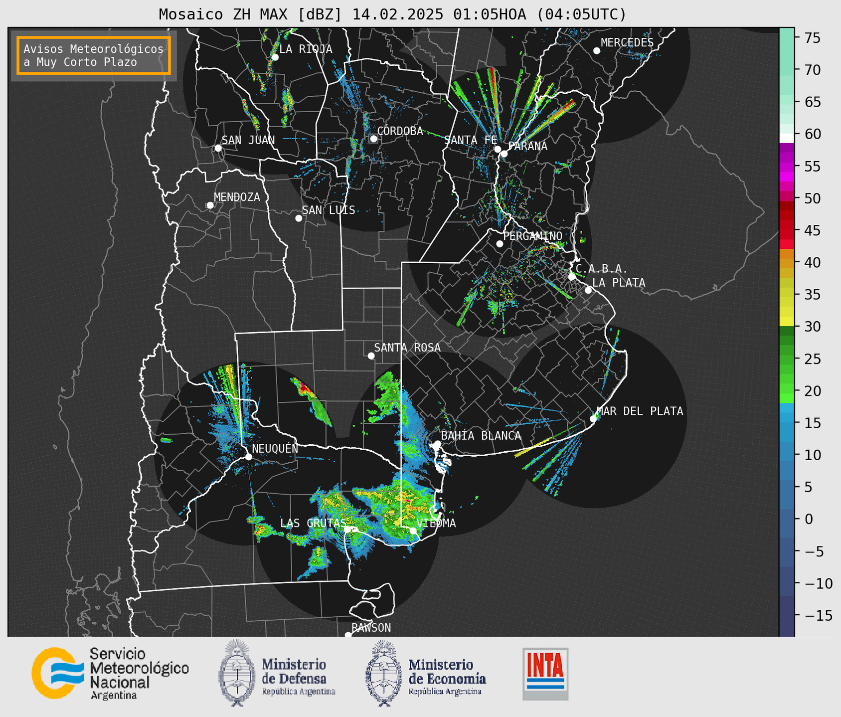The width and height of the screenshot is (841, 717).
Task: Click the 25 dBZ green band on colorbar
Action: pyautogui.click(x=787, y=358)
